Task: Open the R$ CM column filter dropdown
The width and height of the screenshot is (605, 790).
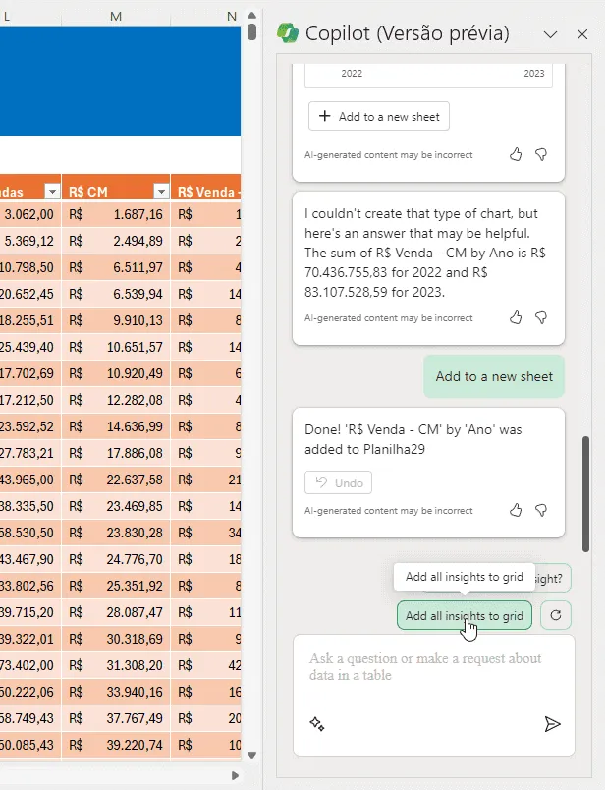Action: tap(161, 192)
